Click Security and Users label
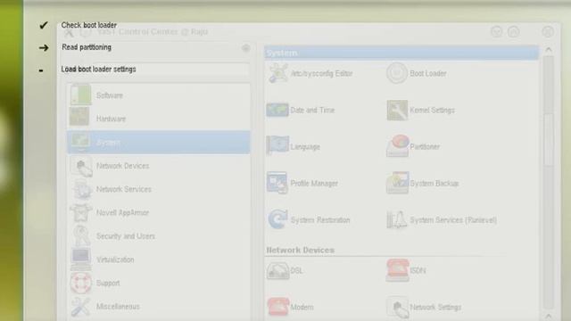This screenshot has height=321, width=571. (126, 236)
